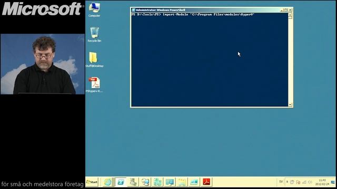Screen dimensions: 337x189
Task: Select the Recycle Bin desktop icon
Action: [x=94, y=35]
